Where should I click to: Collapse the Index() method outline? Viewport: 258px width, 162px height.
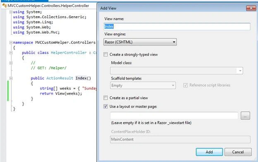(11, 78)
